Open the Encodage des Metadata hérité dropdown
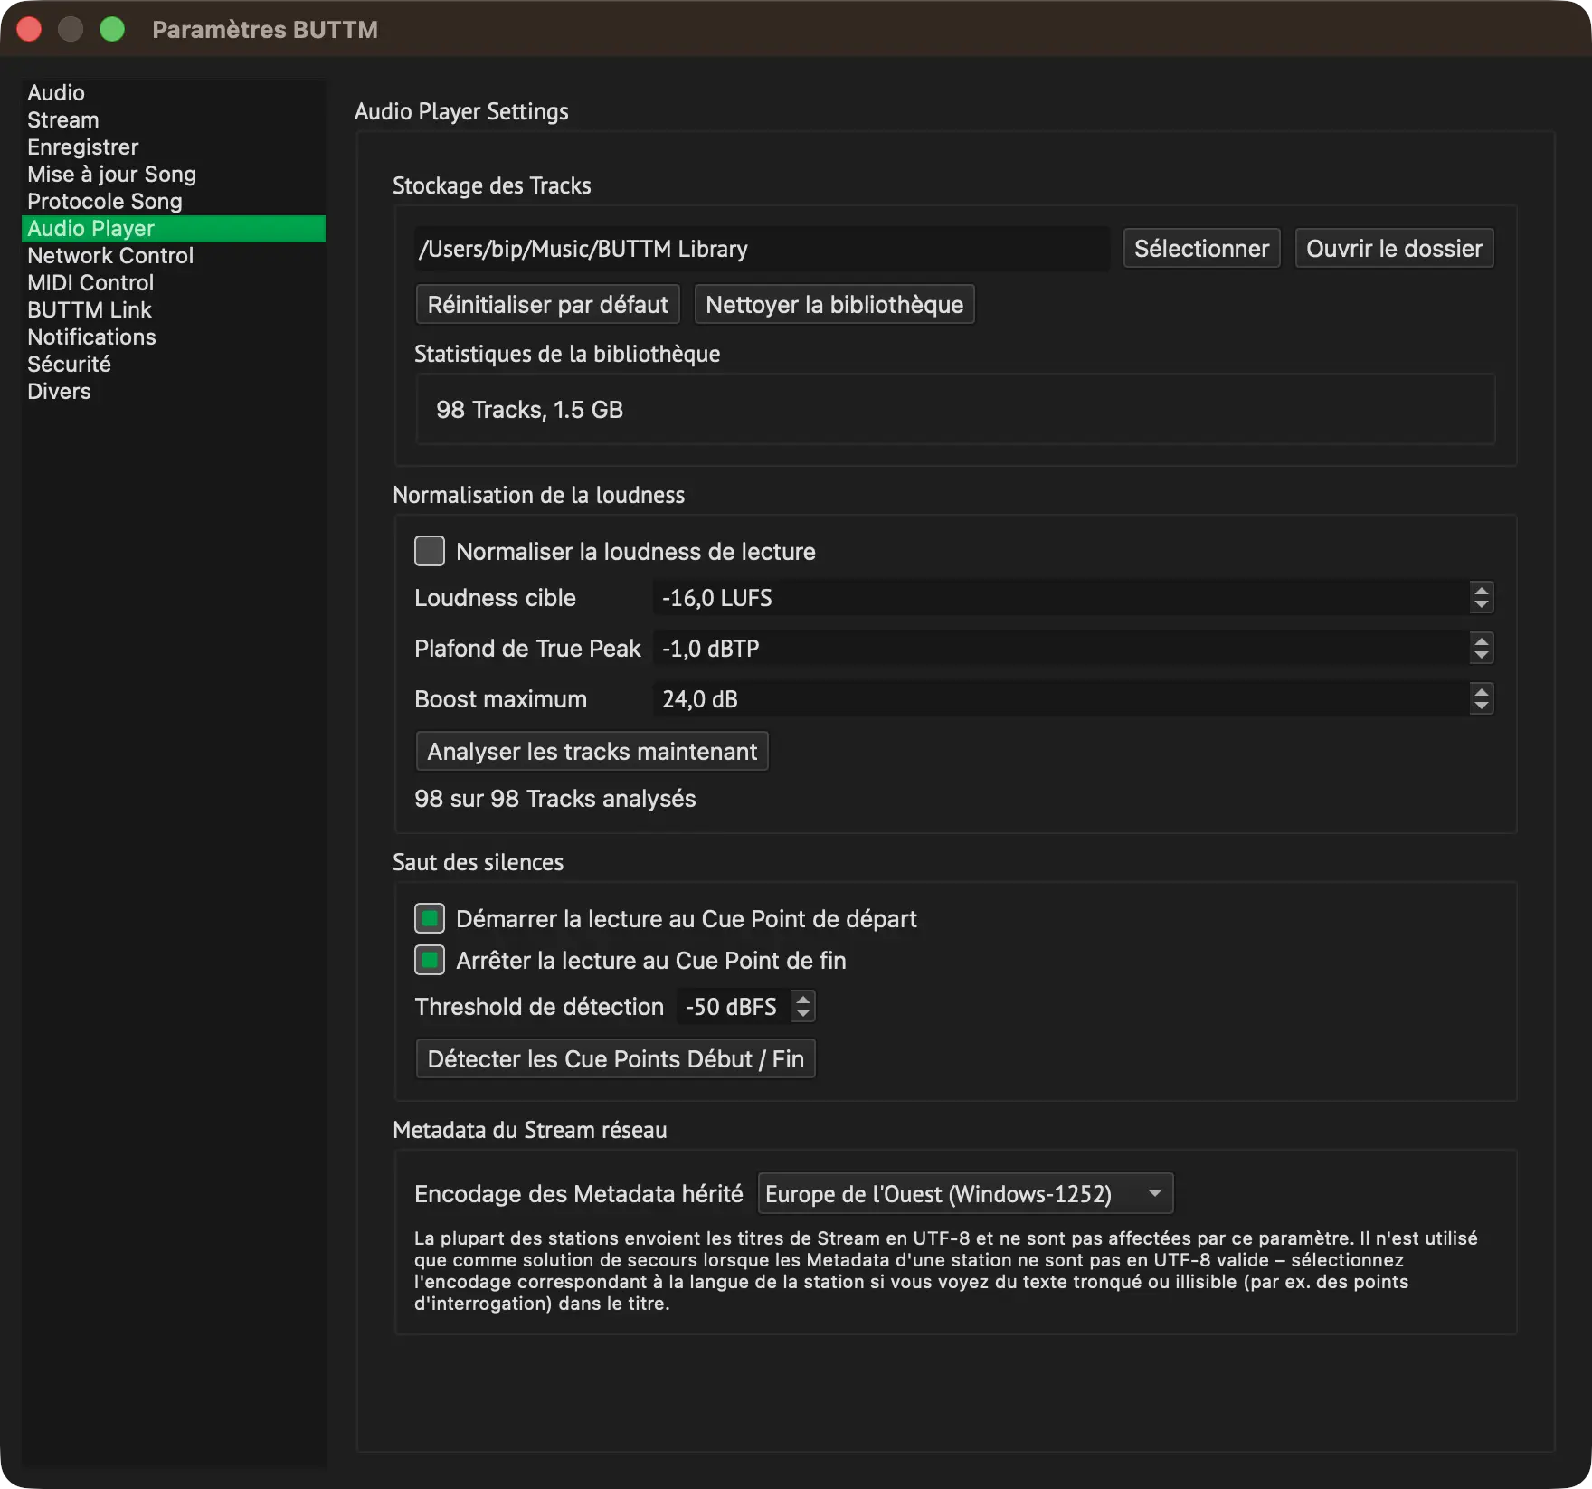This screenshot has width=1592, height=1489. (x=965, y=1193)
